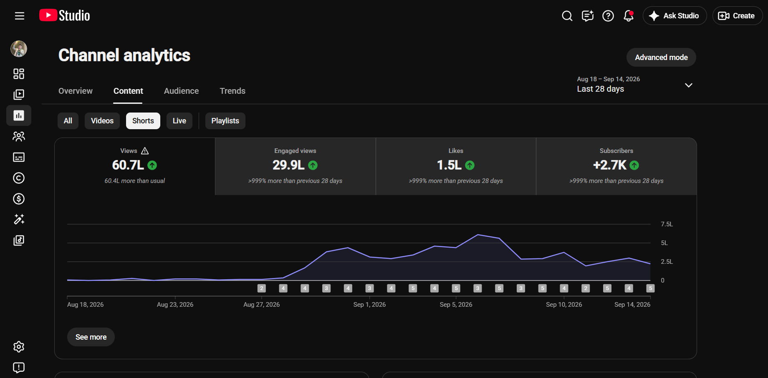The height and width of the screenshot is (378, 768).
Task: Switch to the Audience tab
Action: [181, 91]
